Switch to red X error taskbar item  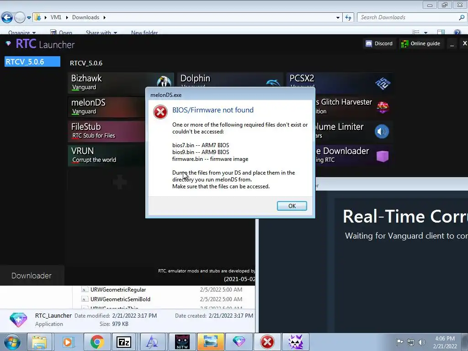pyautogui.click(x=267, y=342)
